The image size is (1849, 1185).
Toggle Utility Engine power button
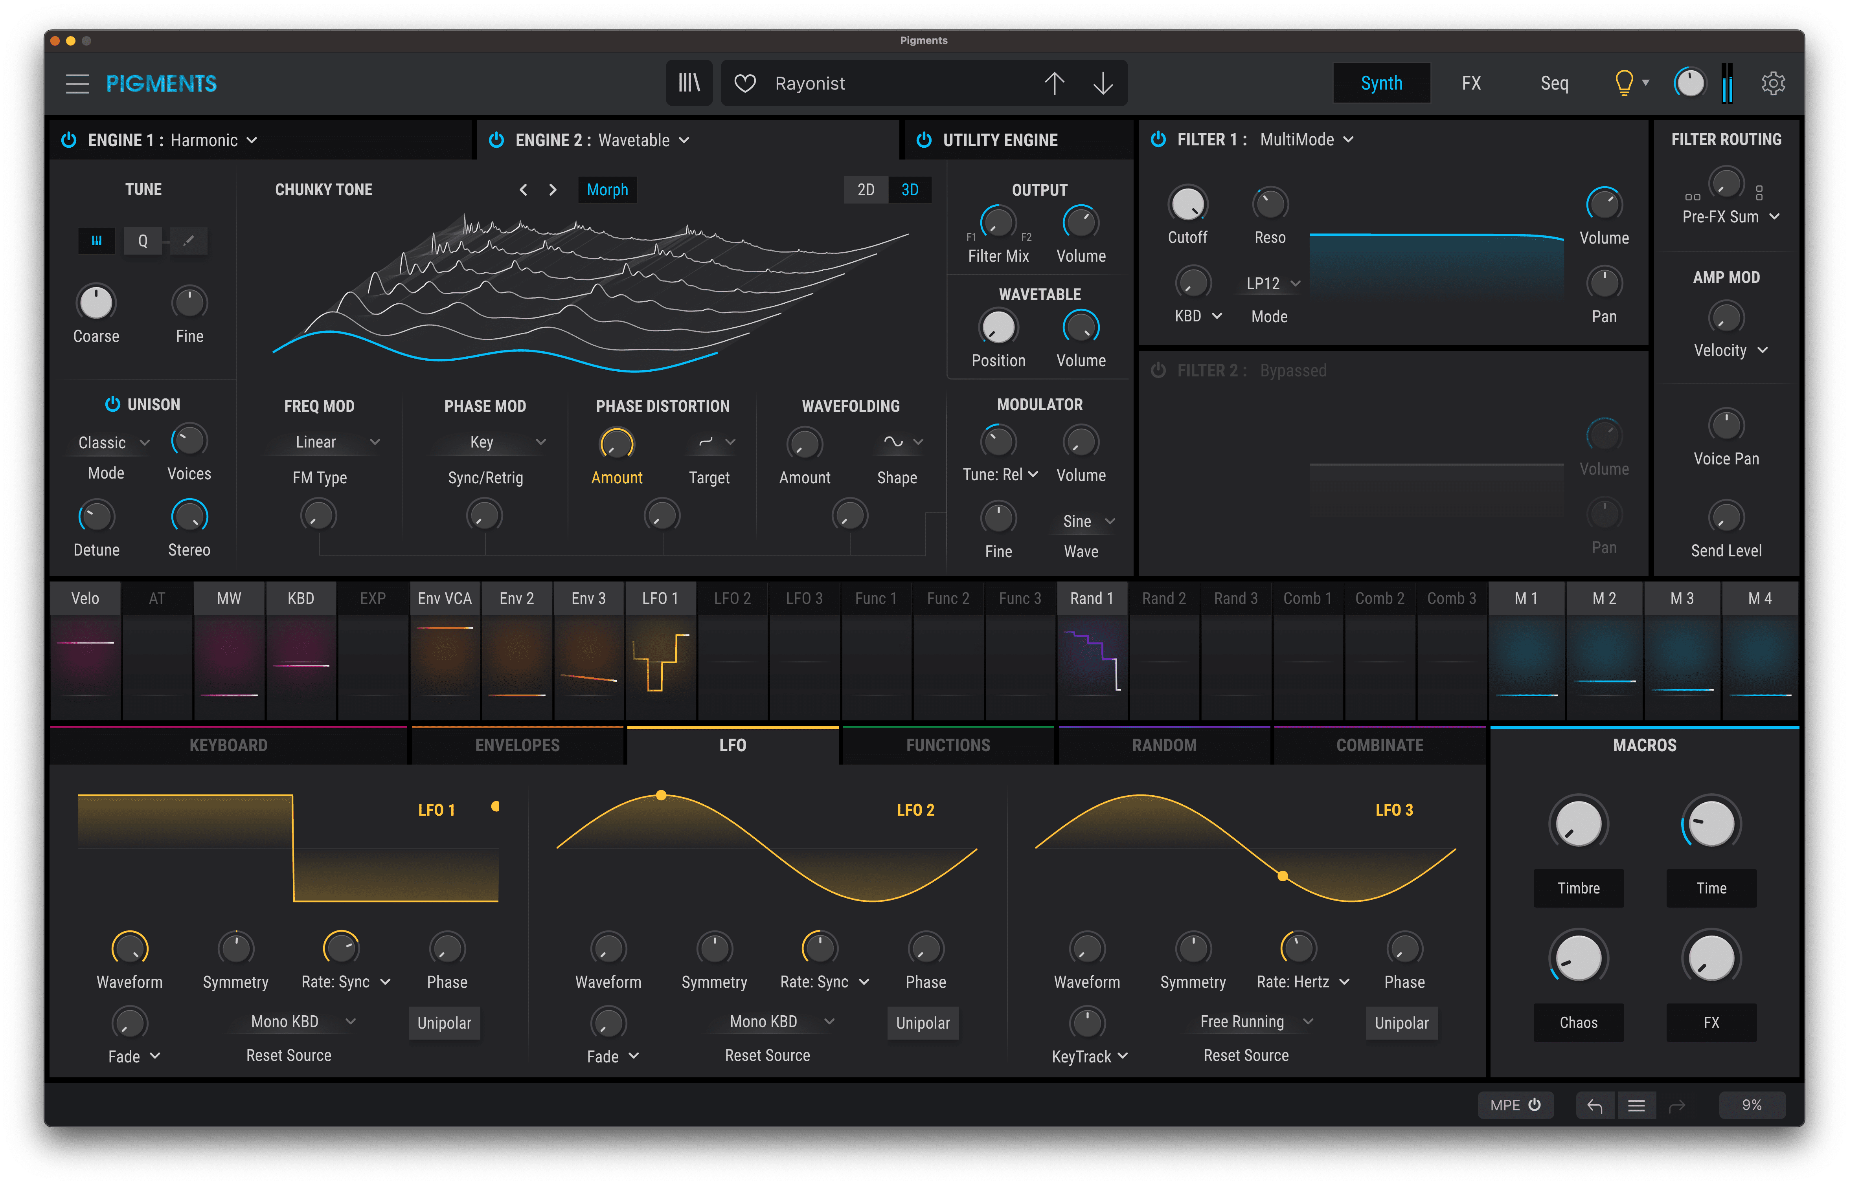click(924, 140)
